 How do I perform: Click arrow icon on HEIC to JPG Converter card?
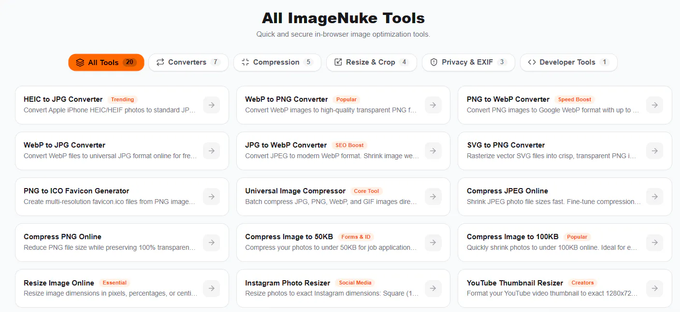211,105
